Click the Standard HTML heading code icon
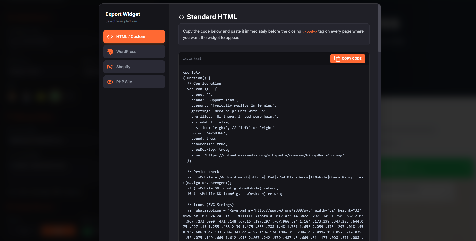 (181, 17)
